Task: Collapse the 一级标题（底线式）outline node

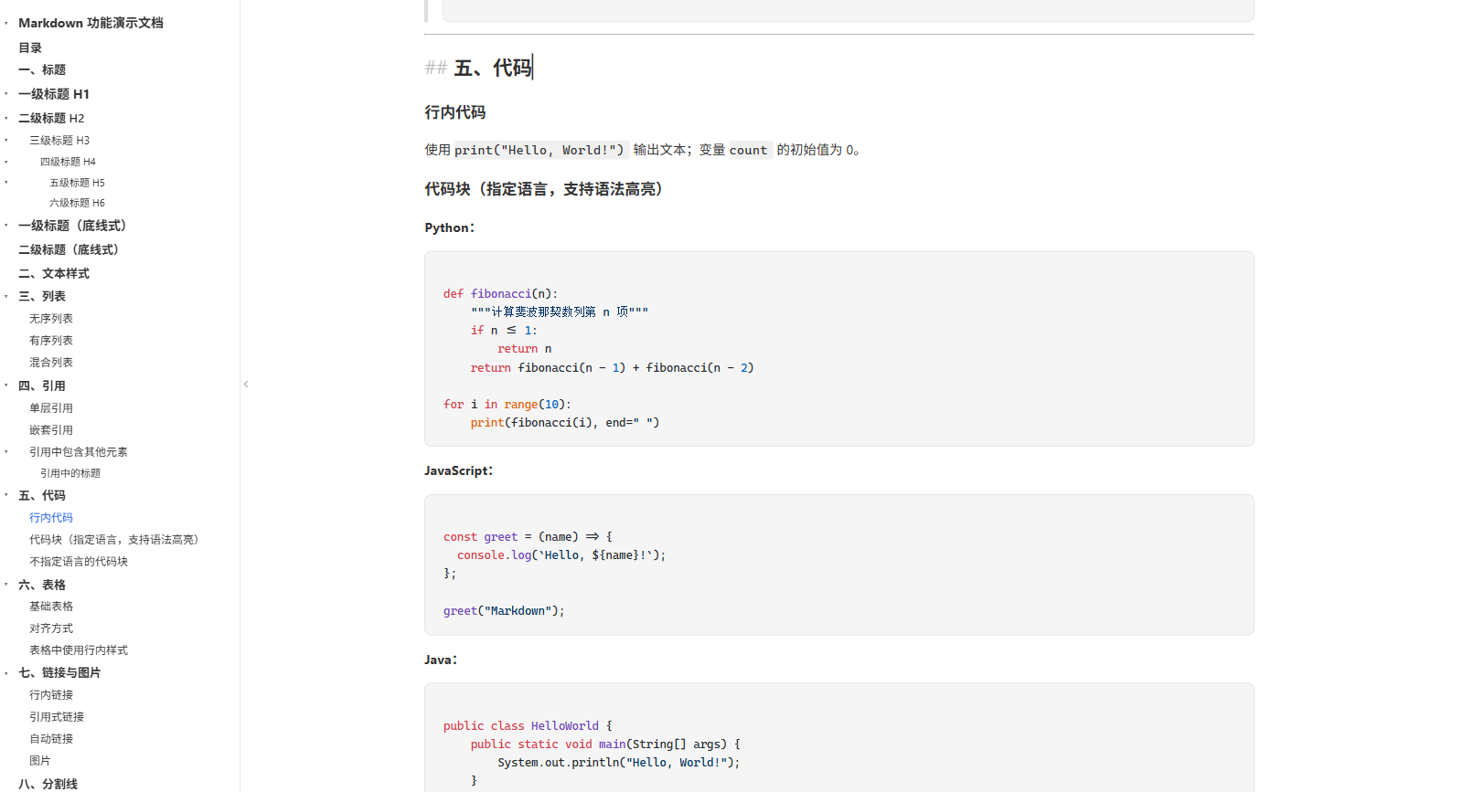Action: tap(6, 226)
